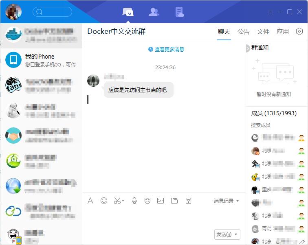This screenshot has height=245, width=308.
Task: Click the send picture icon
Action: [161, 201]
